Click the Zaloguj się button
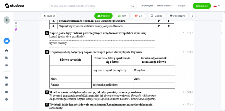The height and width of the screenshot is (111, 225). click(202, 6)
